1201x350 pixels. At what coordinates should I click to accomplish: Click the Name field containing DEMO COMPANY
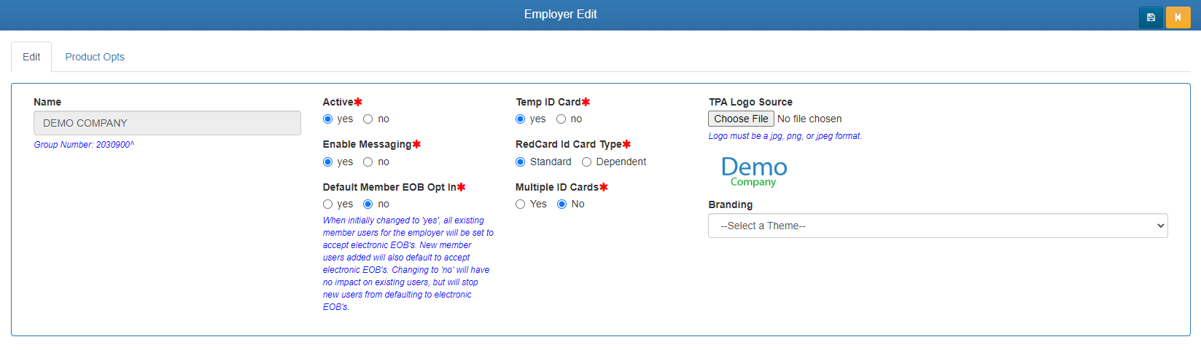(x=167, y=123)
